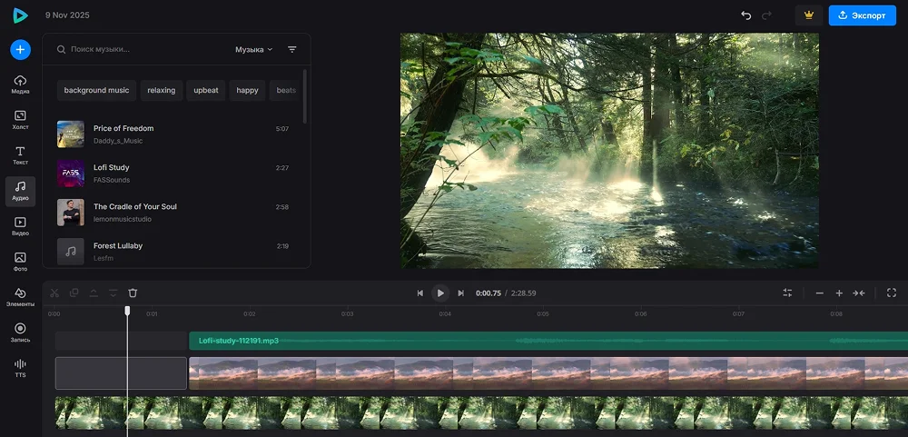This screenshot has width=908, height=437.
Task: Select the happy tag
Action: pyautogui.click(x=247, y=91)
